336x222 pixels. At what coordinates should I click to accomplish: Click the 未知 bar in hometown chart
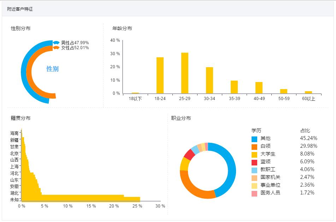pyautogui.click(x=81, y=199)
